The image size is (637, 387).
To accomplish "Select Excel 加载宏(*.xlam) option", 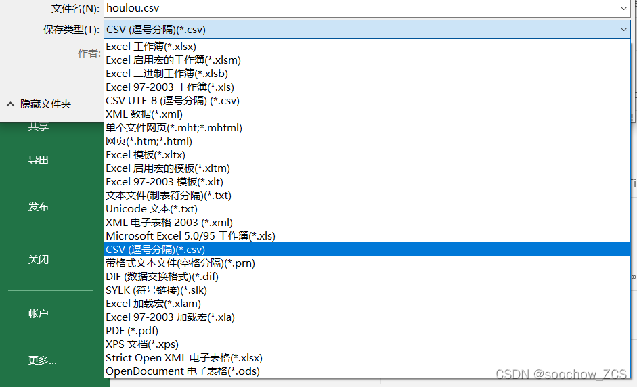I will click(x=367, y=304).
